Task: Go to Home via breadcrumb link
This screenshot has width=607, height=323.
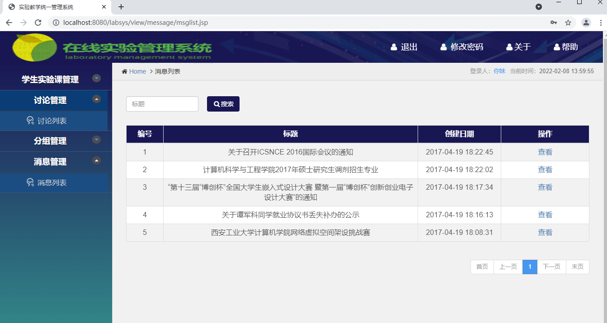Action: [137, 71]
